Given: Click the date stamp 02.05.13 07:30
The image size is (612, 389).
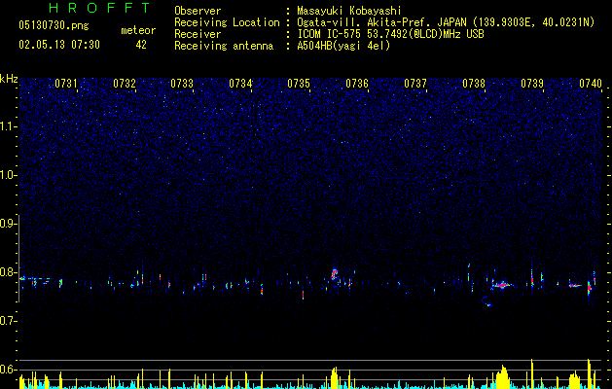Looking at the screenshot, I should [x=59, y=45].
